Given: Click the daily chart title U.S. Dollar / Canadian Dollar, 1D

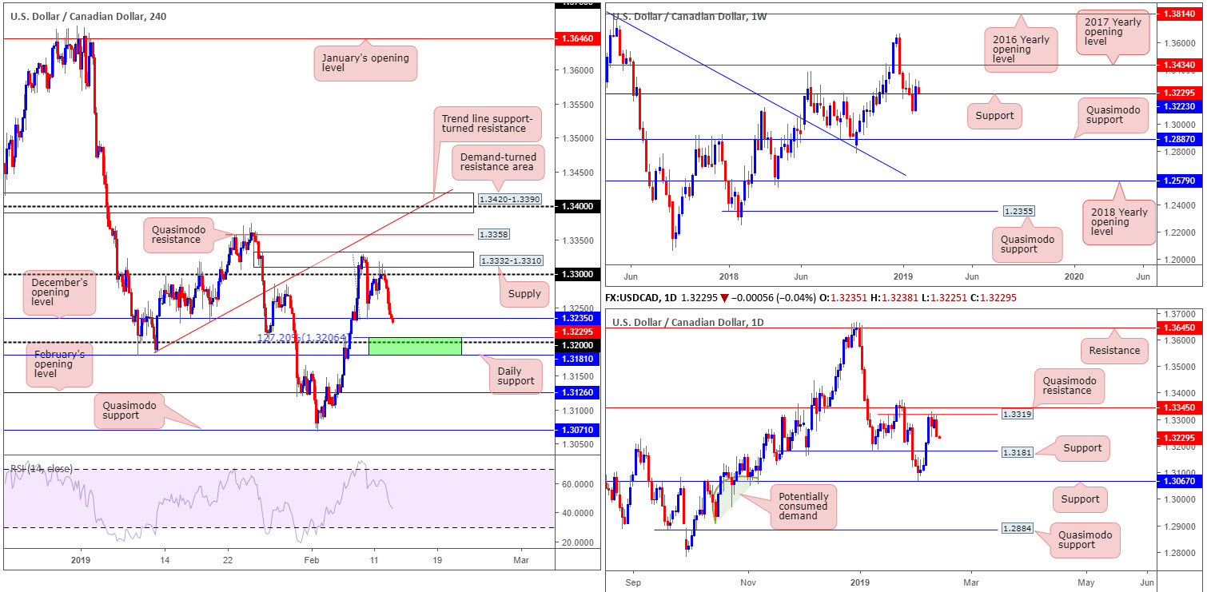Looking at the screenshot, I should [688, 322].
